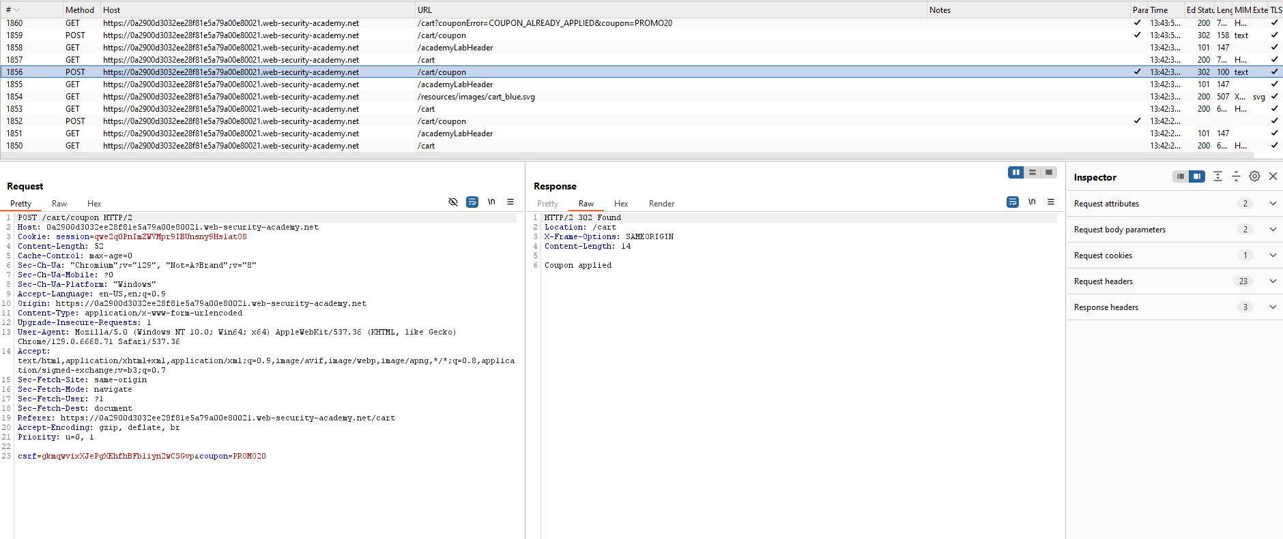
Task: Expand the Request attributes section
Action: pos(1273,204)
